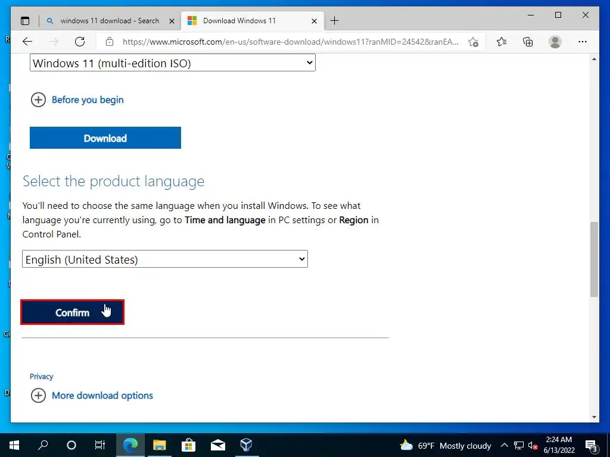Add this page to favorites
Viewport: 610px width, 457px height.
tap(473, 42)
